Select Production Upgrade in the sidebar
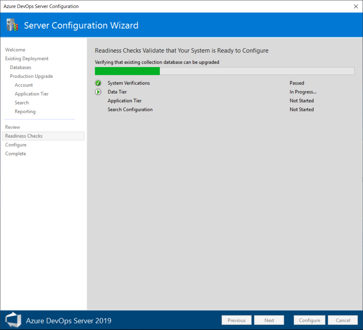 tap(31, 76)
